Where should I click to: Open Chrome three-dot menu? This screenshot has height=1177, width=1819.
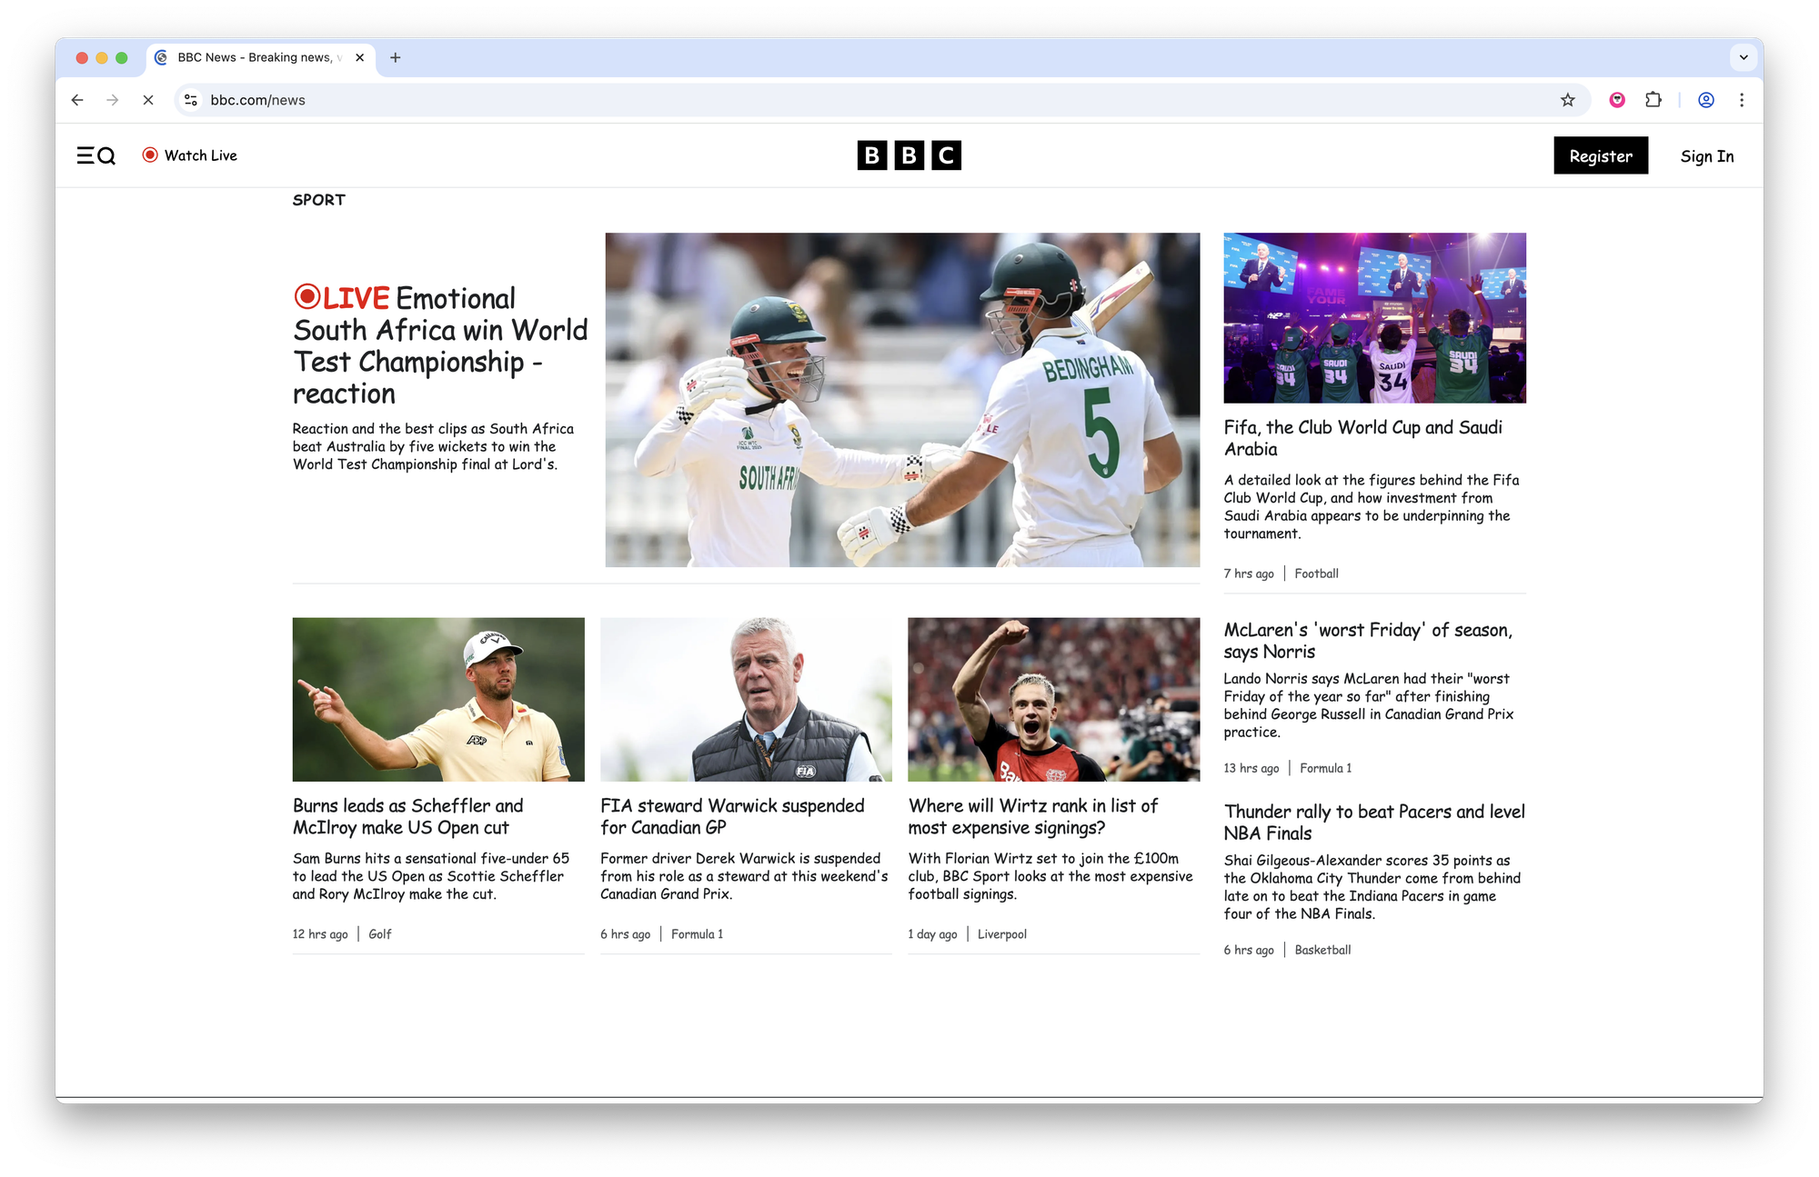[x=1742, y=100]
